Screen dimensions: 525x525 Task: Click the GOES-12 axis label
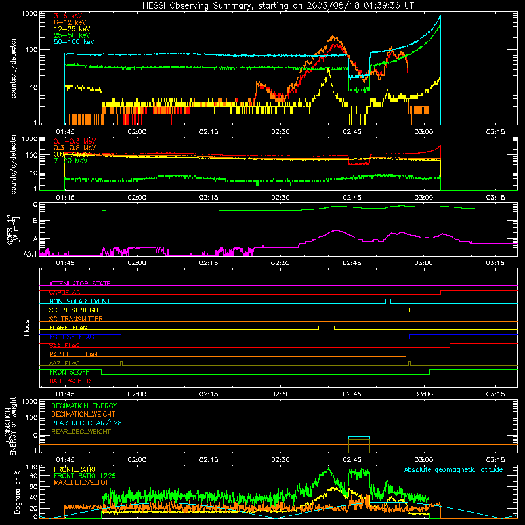click(x=12, y=230)
